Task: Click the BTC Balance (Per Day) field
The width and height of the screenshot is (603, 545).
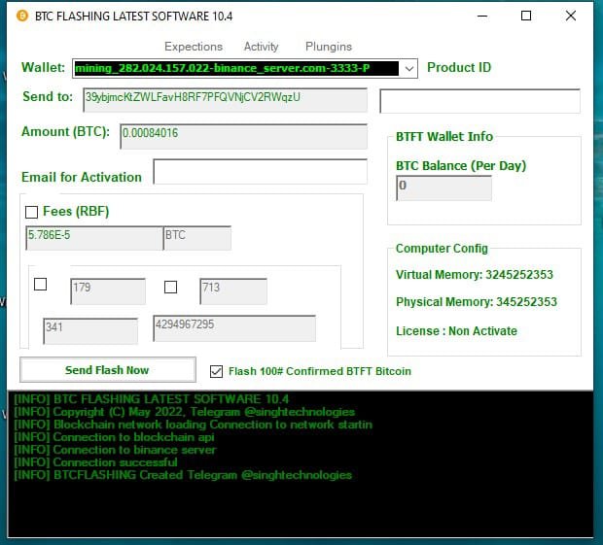Action: pos(444,188)
